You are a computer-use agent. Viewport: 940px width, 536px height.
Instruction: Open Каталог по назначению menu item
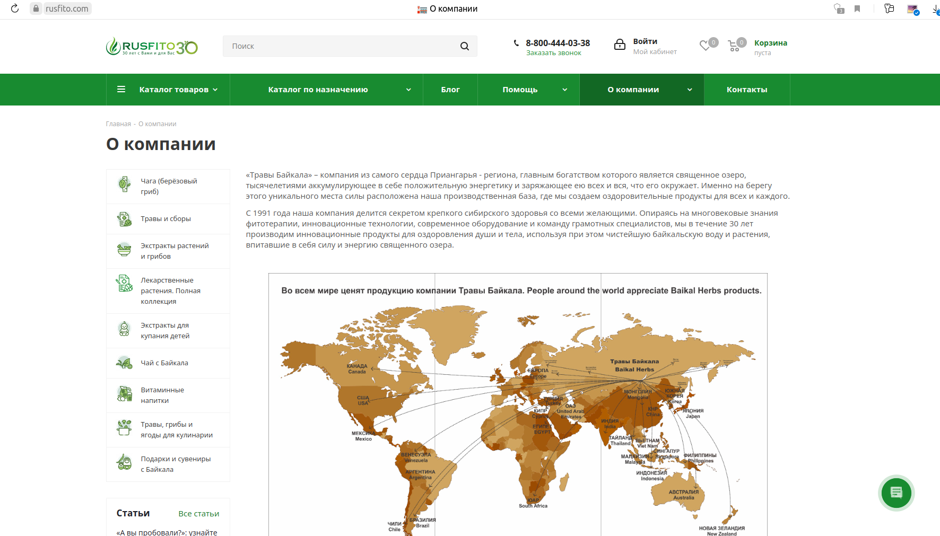(318, 90)
